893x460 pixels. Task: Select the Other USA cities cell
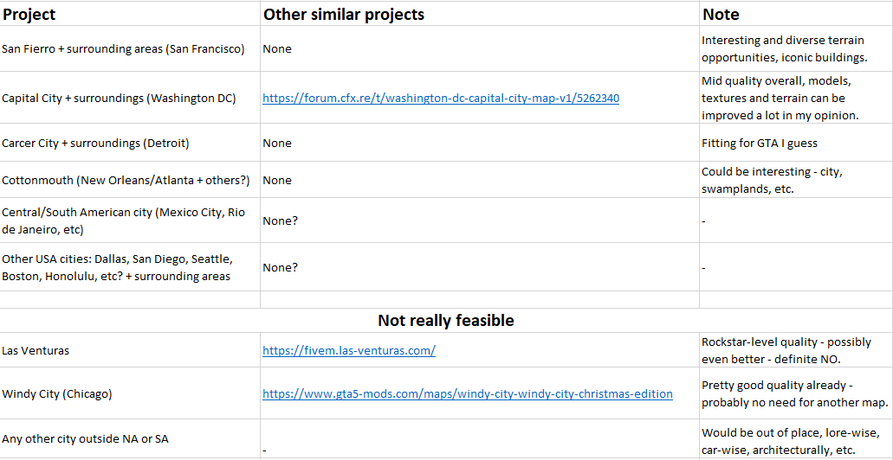pyautogui.click(x=130, y=268)
